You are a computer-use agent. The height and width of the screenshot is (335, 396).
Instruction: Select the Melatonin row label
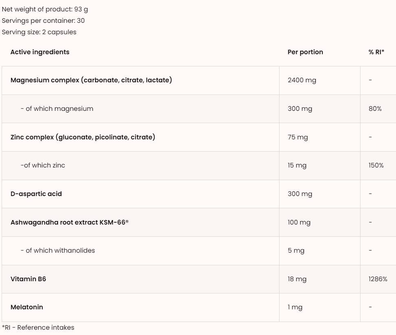click(27, 307)
